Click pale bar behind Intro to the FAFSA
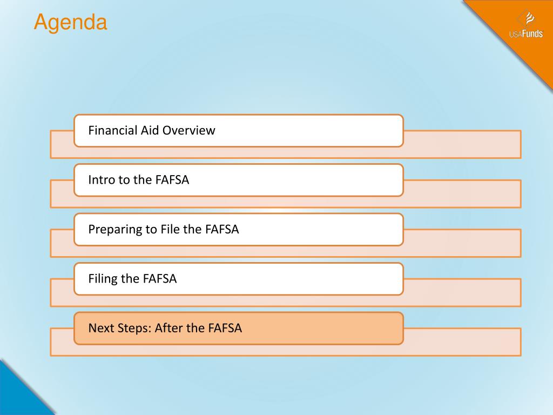The height and width of the screenshot is (415, 553). point(462,194)
